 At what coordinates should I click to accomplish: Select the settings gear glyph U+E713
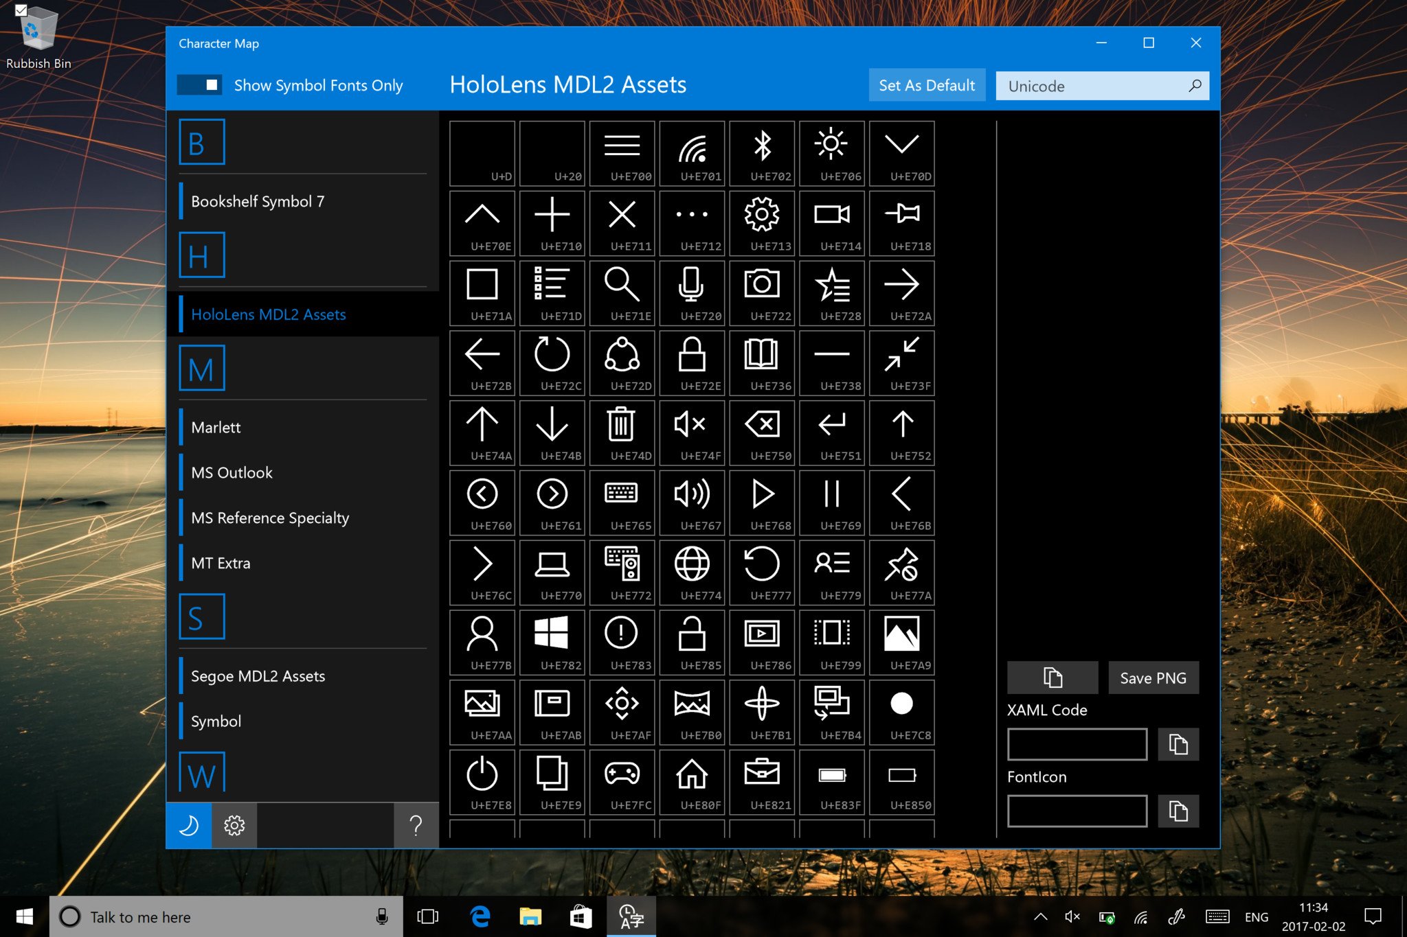tap(762, 223)
